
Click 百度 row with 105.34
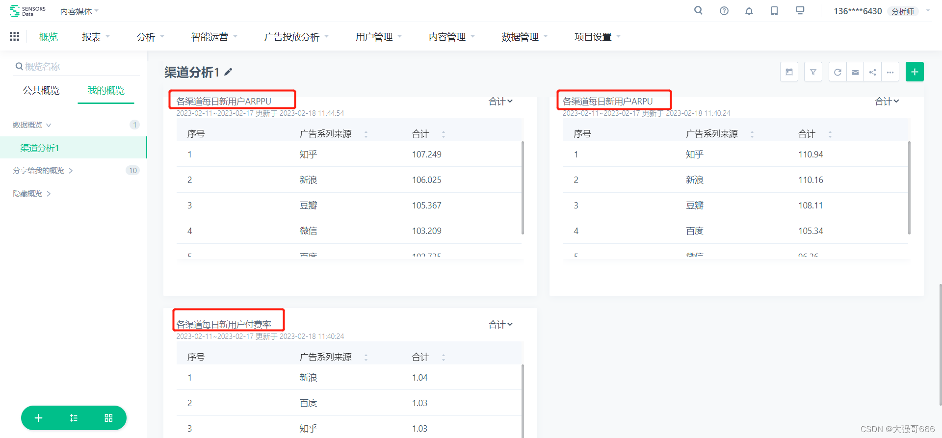coord(735,231)
